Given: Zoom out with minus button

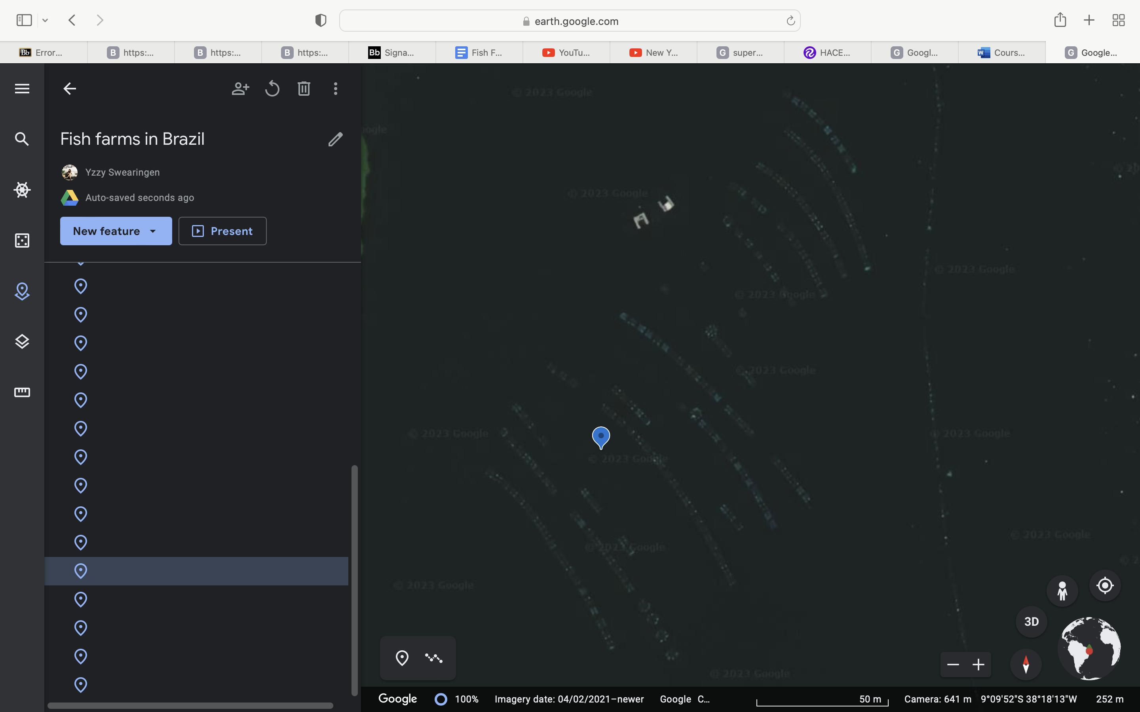Looking at the screenshot, I should 953,665.
